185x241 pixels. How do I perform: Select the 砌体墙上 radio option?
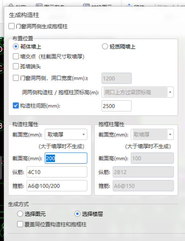pyautogui.click(x=16, y=46)
